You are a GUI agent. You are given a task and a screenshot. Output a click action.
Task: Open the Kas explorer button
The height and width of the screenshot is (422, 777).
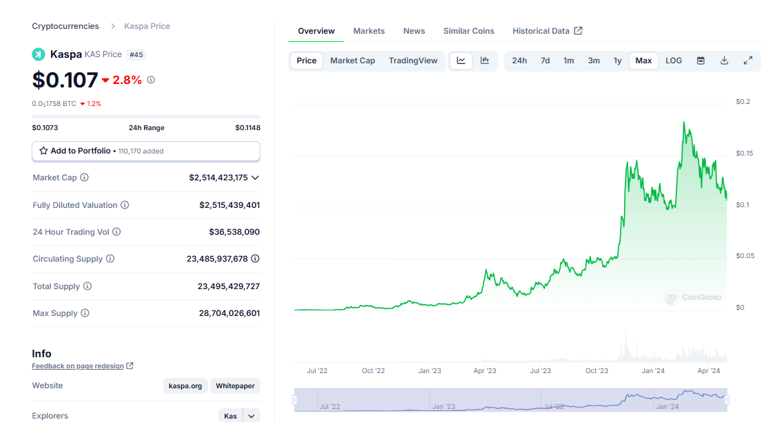point(231,416)
